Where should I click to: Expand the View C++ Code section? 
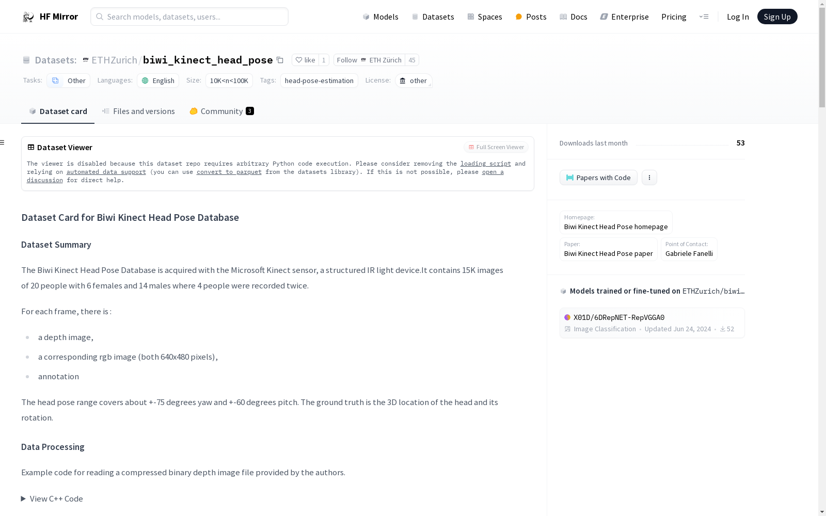(52, 498)
